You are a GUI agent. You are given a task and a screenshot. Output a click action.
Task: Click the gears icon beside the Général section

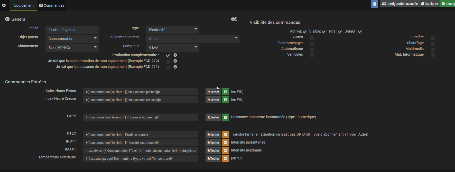(x=234, y=19)
